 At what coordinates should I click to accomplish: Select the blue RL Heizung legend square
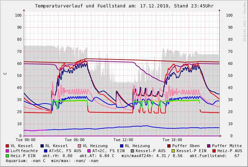tap(122, 146)
